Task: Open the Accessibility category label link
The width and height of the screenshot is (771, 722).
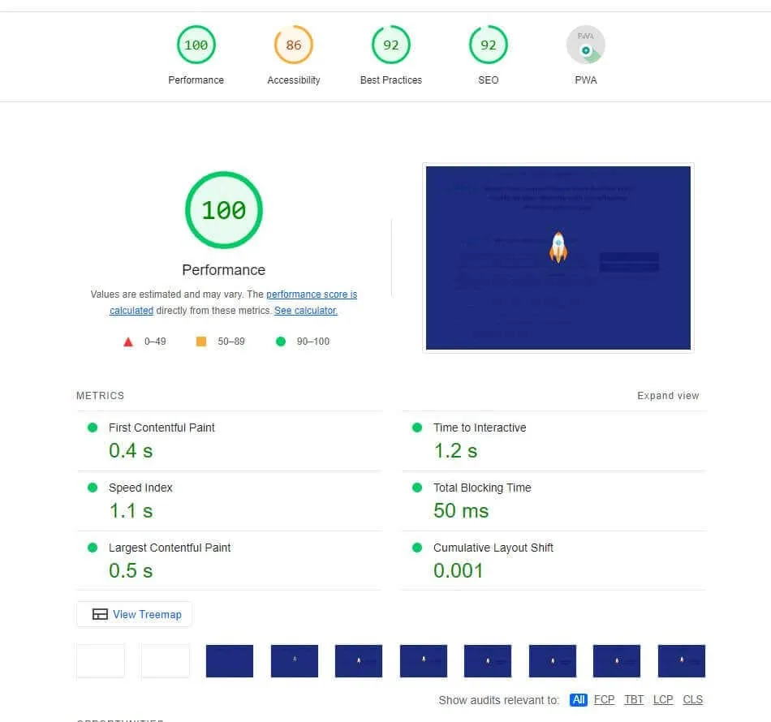Action: tap(294, 80)
